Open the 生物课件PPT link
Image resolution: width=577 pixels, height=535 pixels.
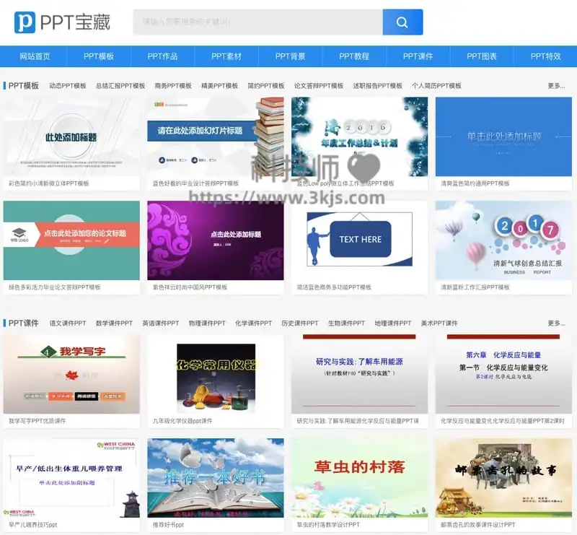pos(347,323)
